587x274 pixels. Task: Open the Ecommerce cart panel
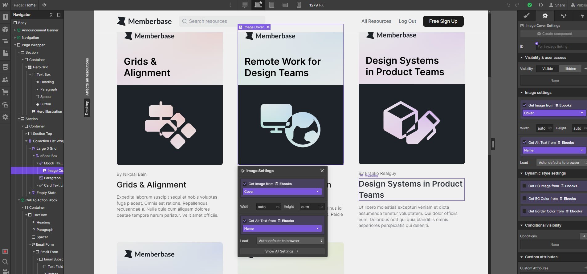(x=5, y=92)
